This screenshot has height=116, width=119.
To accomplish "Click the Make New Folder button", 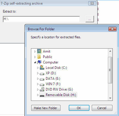I will (46, 108).
